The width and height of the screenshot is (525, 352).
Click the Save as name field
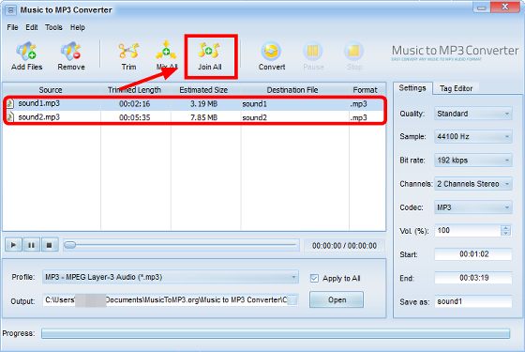pyautogui.click(x=473, y=301)
